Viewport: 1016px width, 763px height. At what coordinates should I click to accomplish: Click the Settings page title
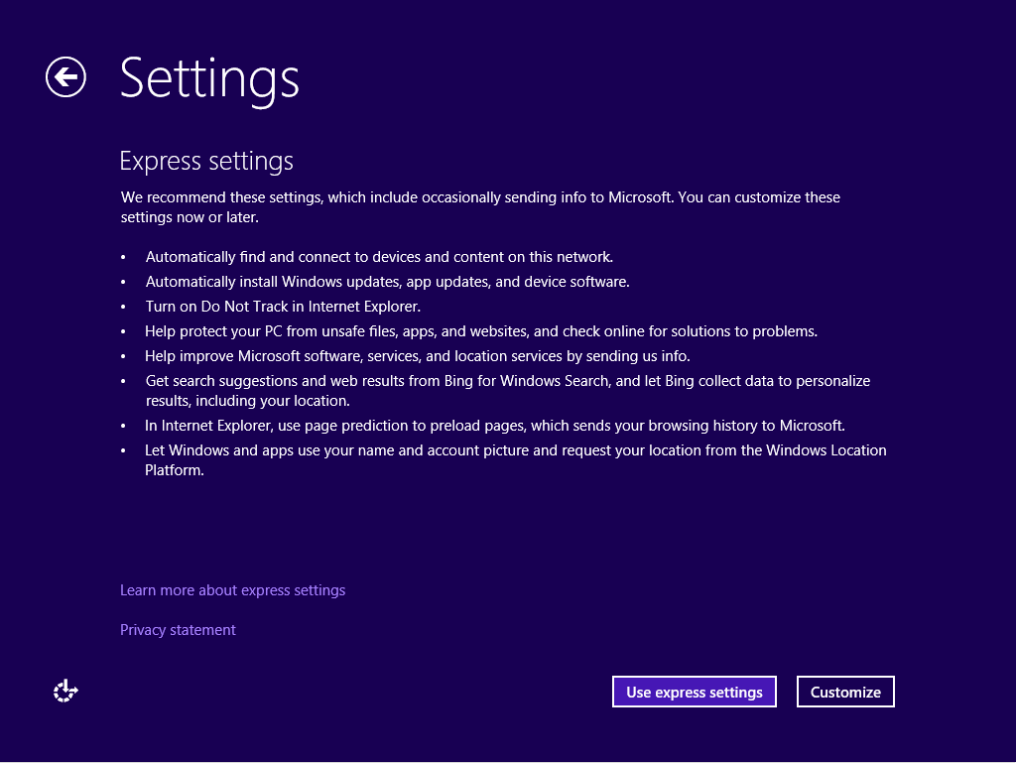(209, 77)
